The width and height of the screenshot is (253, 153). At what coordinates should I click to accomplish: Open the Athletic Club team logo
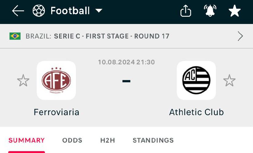[196, 80]
